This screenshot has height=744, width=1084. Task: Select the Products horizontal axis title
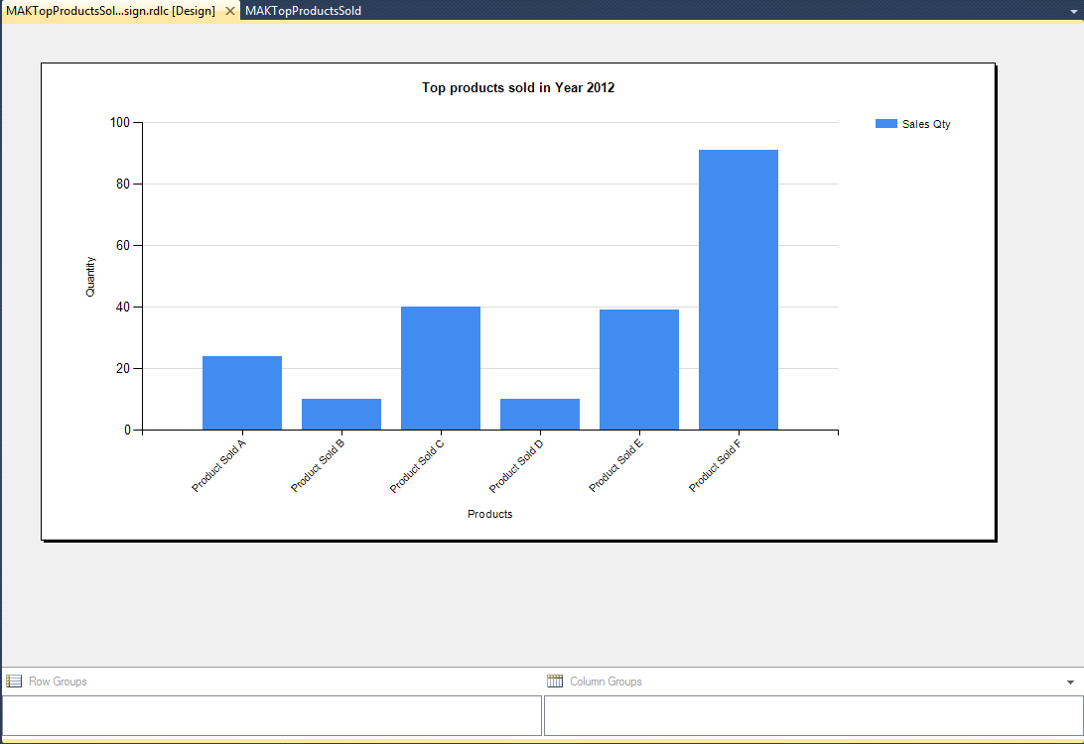pos(489,514)
